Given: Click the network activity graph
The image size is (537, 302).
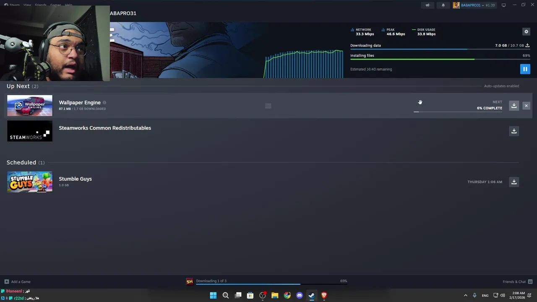Looking at the screenshot, I should tap(304, 64).
